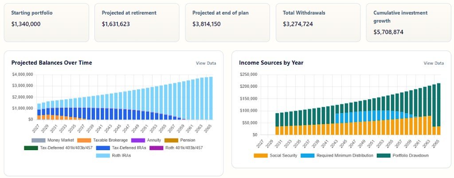Screen dimensions: 454x178
Task: Click the Required Minimum Distribution legend label
Action: click(345, 155)
